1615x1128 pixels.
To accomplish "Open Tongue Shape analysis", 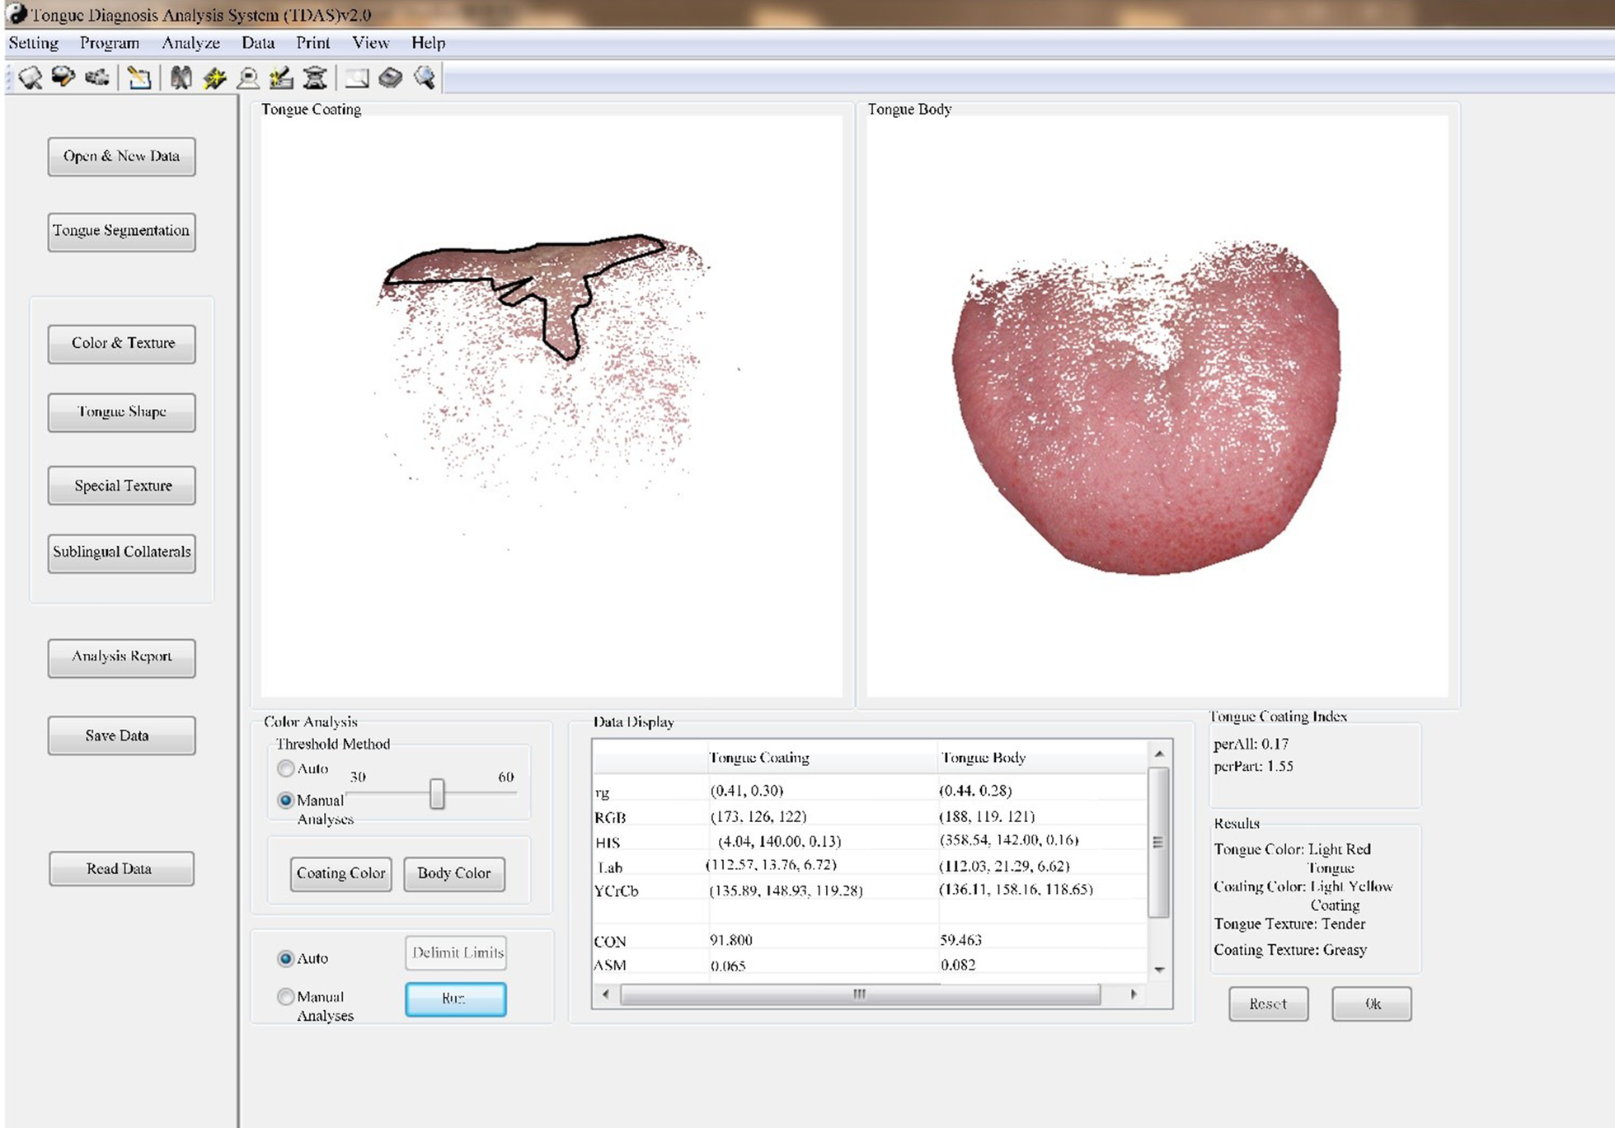I will [x=121, y=412].
